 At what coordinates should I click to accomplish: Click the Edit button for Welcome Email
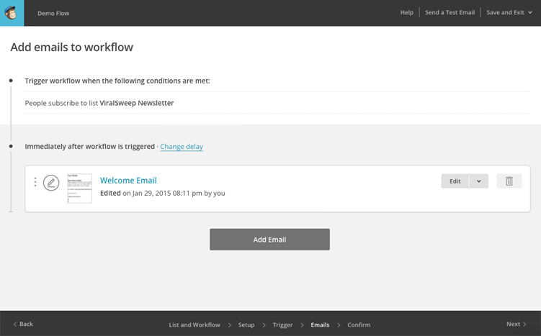(x=455, y=181)
